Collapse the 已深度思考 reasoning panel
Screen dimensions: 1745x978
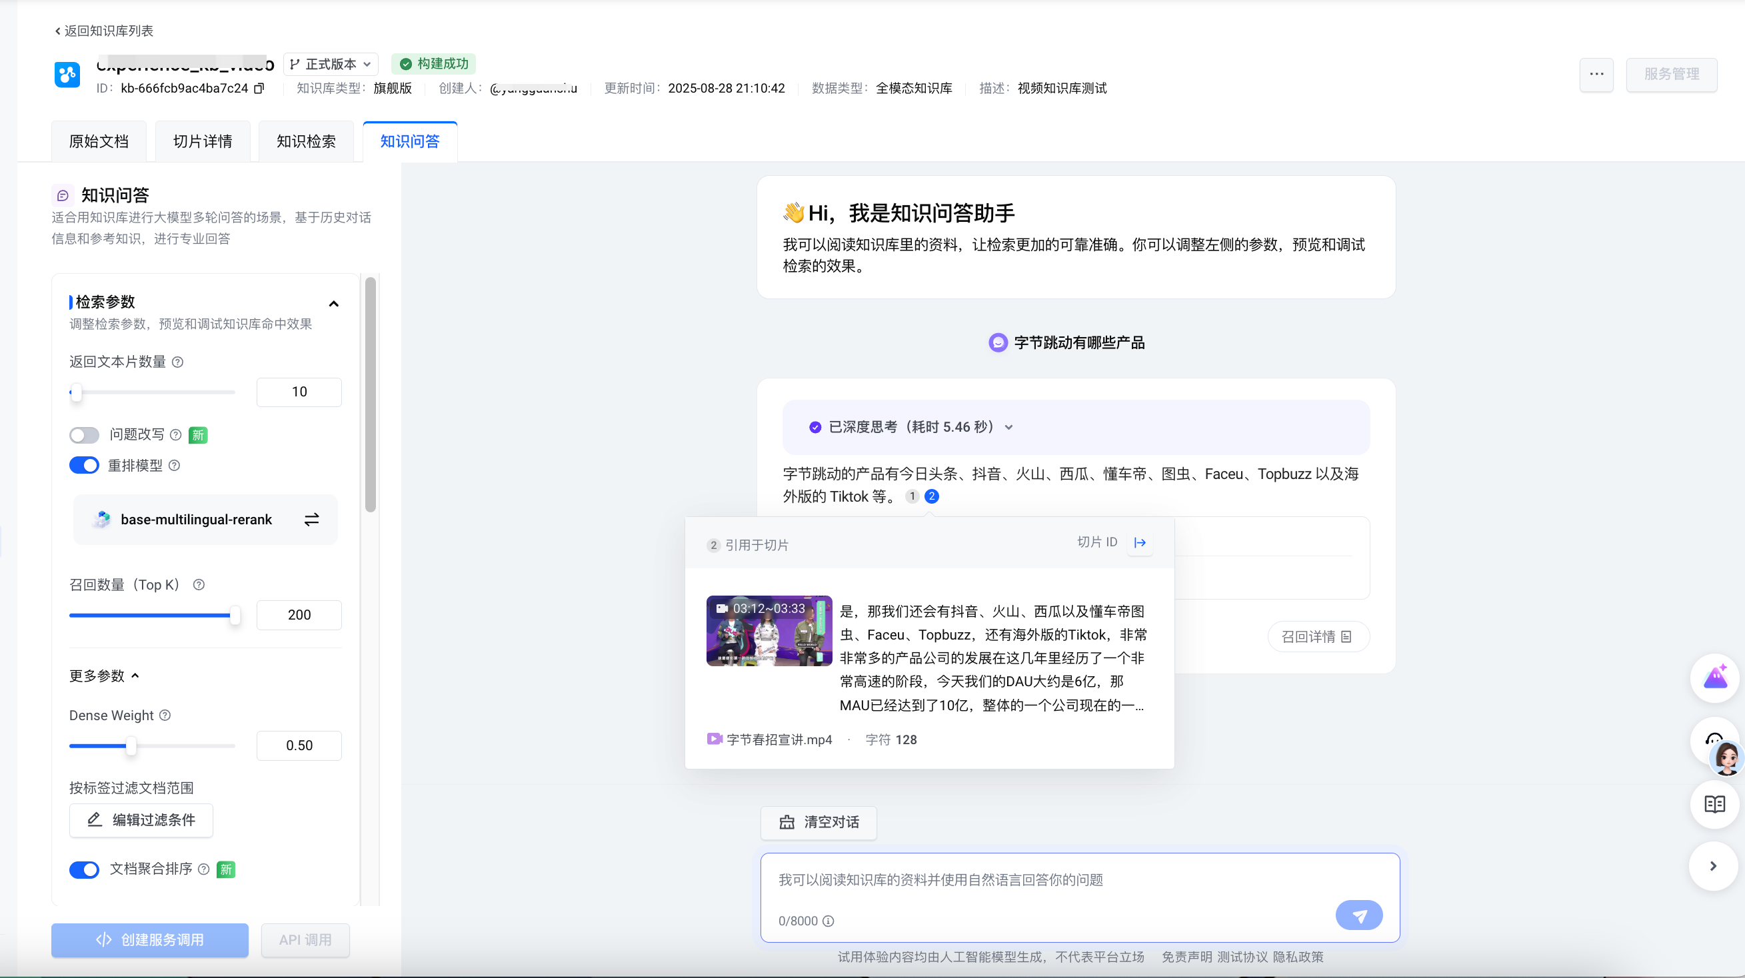coord(1008,426)
